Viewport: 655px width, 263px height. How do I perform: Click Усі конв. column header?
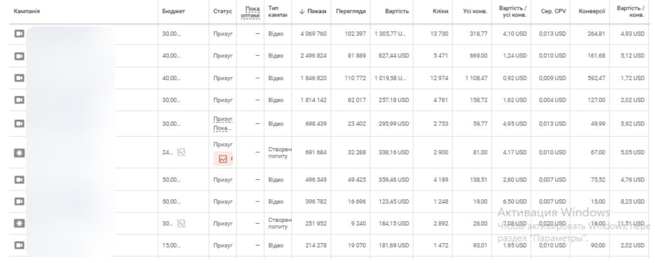click(475, 11)
